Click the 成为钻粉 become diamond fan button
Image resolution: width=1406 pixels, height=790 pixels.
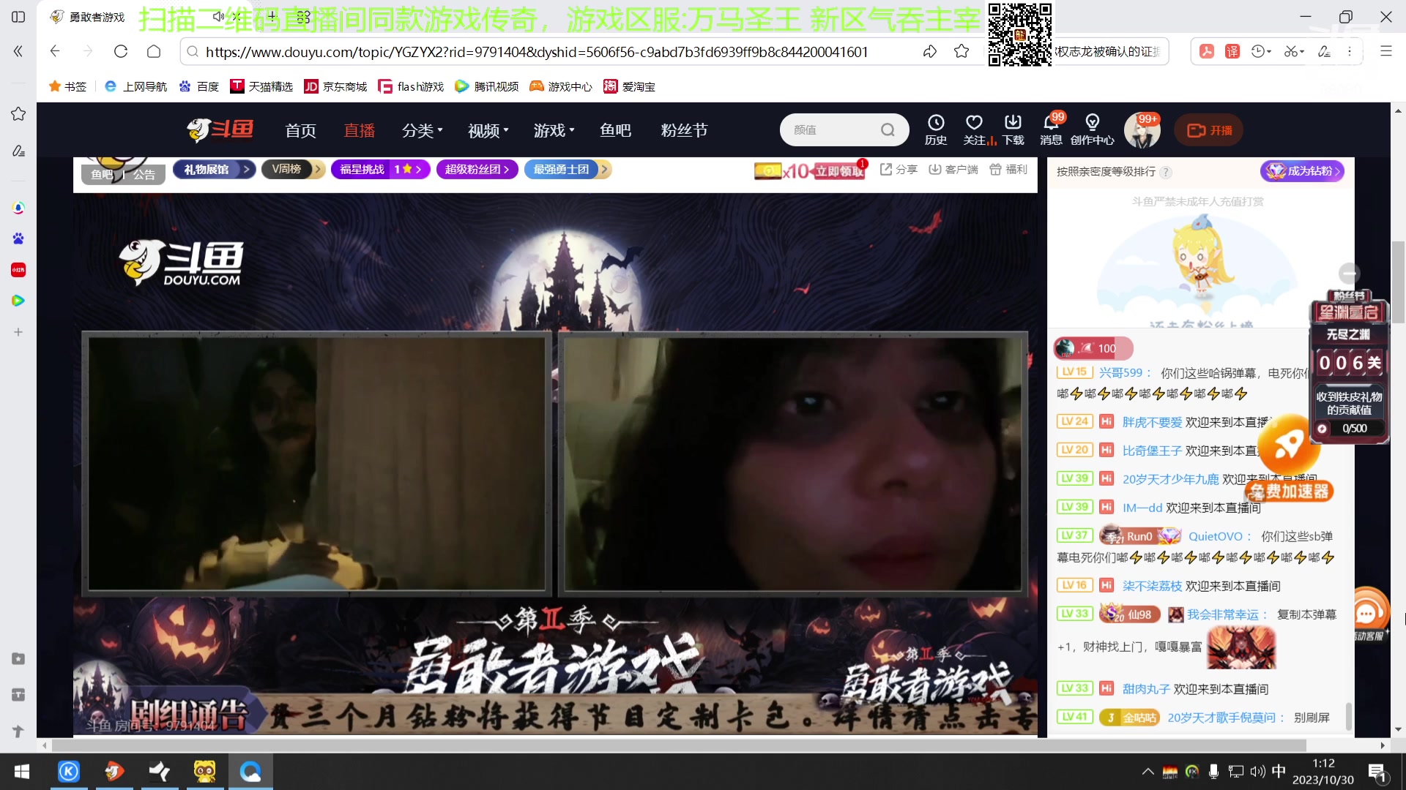point(1302,171)
